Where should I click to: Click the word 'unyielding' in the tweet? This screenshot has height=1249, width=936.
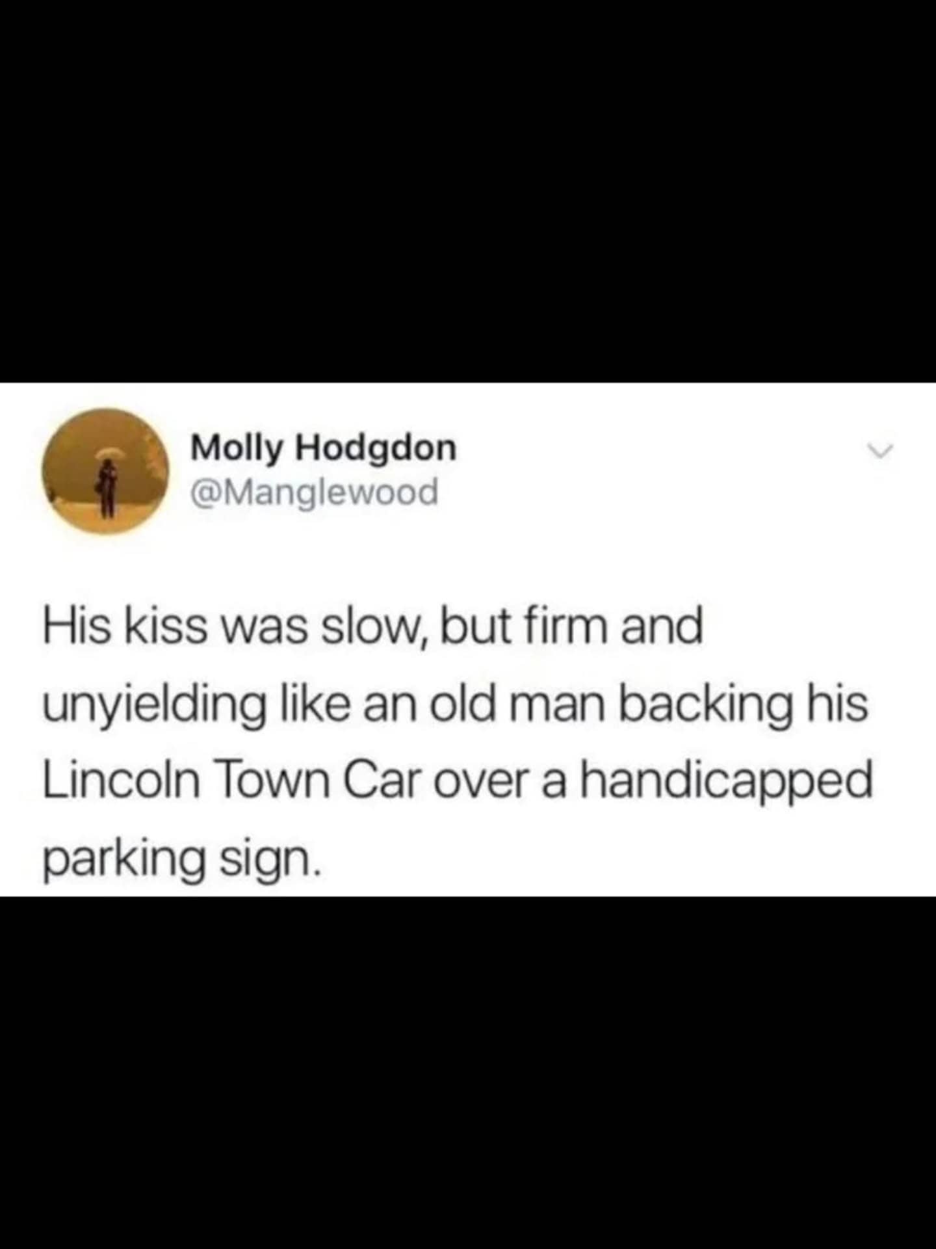pos(155,706)
